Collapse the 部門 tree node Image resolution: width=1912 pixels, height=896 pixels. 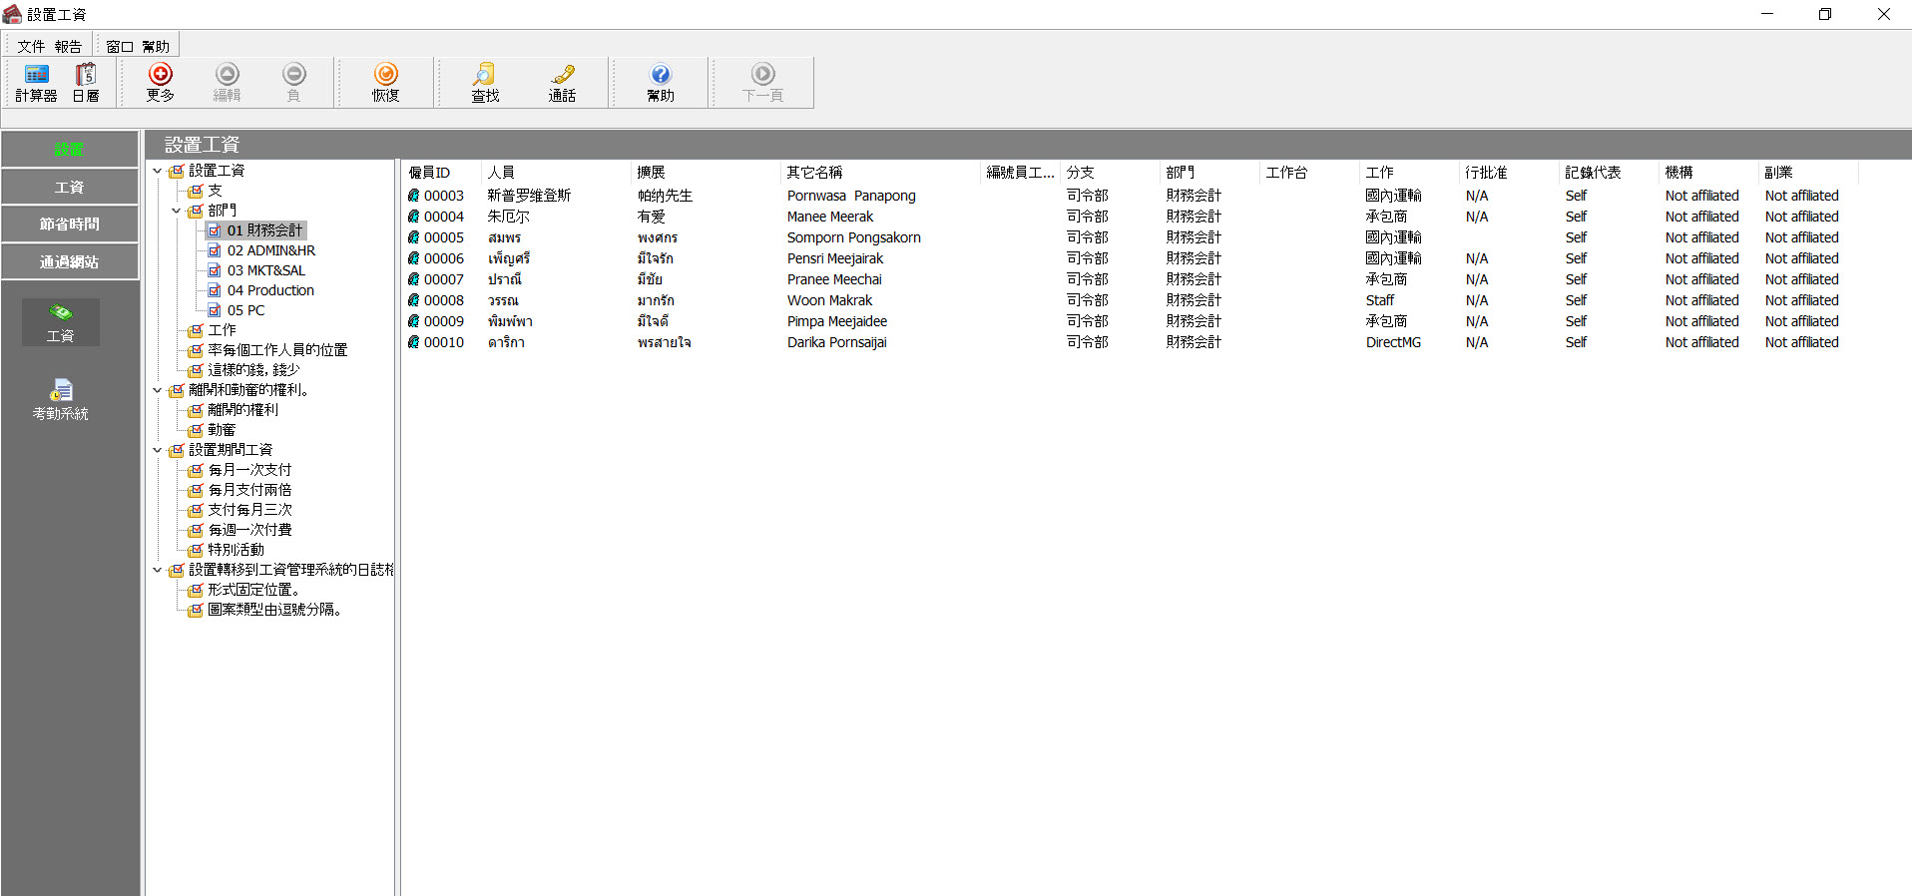coord(177,211)
